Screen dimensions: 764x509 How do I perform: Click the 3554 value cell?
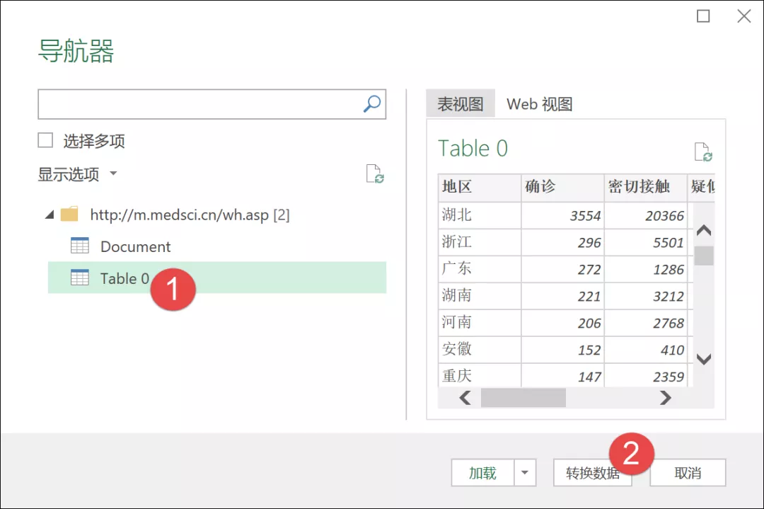(562, 215)
